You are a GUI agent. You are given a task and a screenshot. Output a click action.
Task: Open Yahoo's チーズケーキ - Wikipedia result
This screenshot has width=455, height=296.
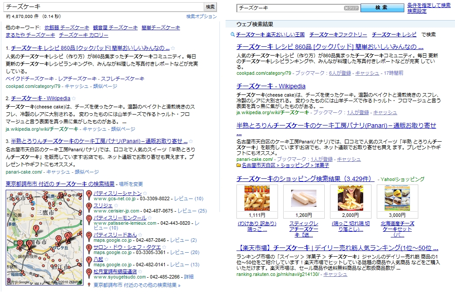coord(271,86)
